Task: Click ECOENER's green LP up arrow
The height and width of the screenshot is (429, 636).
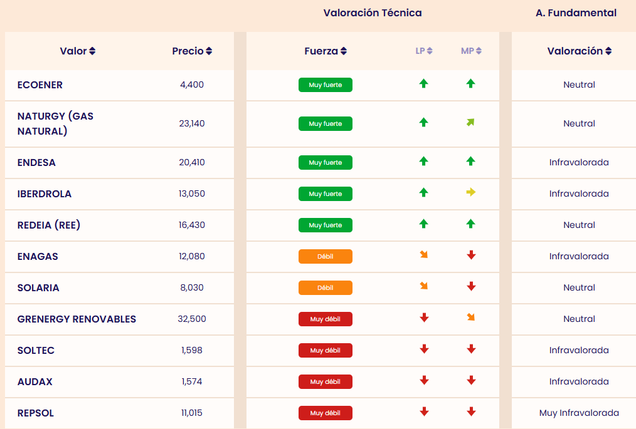Action: pos(423,84)
